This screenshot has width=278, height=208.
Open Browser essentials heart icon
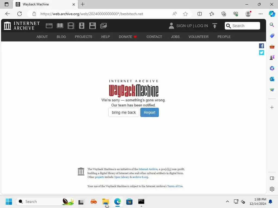[x=236, y=14]
